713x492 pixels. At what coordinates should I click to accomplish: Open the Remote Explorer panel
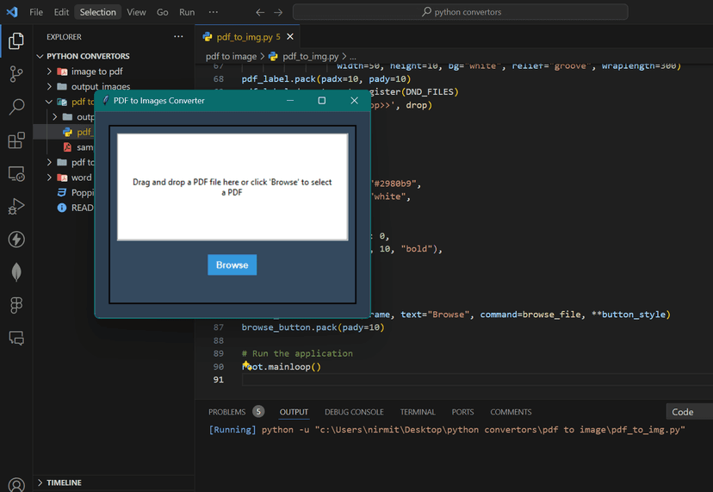16,174
